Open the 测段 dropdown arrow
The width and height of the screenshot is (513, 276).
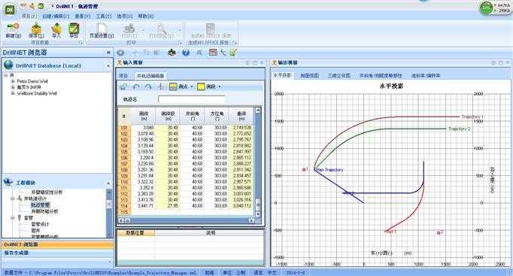pyautogui.click(x=220, y=86)
